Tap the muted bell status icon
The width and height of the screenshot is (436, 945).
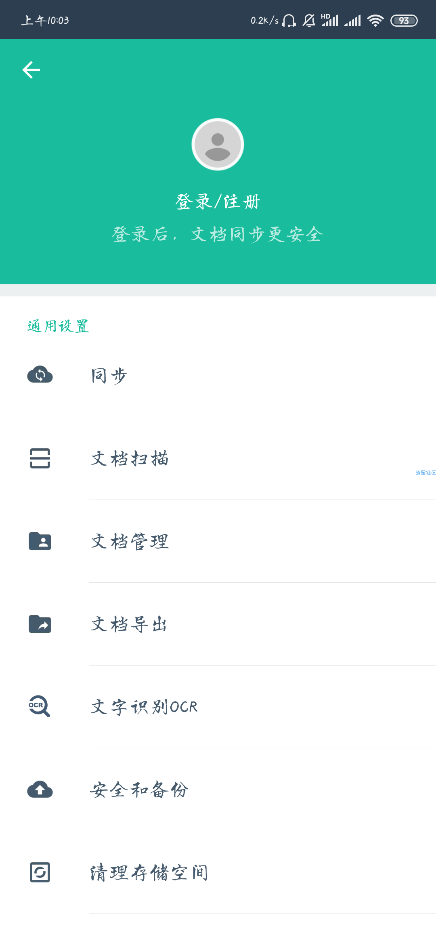(x=309, y=20)
